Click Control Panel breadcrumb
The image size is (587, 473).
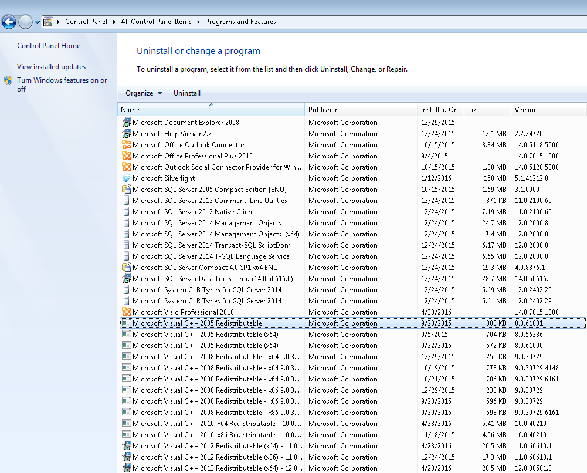pyautogui.click(x=86, y=22)
